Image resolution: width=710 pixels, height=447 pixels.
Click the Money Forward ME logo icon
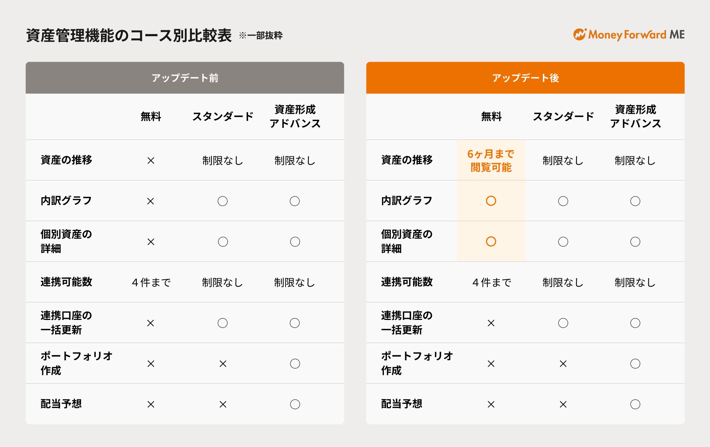pos(579,34)
